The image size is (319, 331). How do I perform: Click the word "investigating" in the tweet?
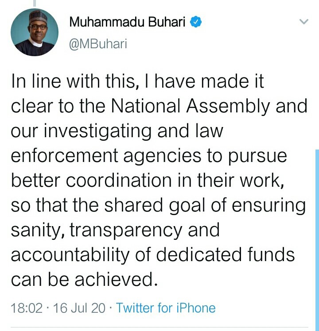pyautogui.click(x=97, y=131)
